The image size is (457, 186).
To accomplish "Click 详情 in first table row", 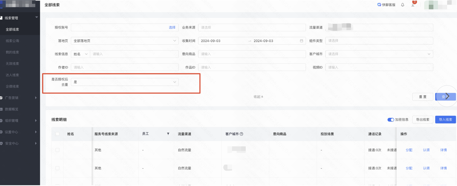I will click(443, 150).
